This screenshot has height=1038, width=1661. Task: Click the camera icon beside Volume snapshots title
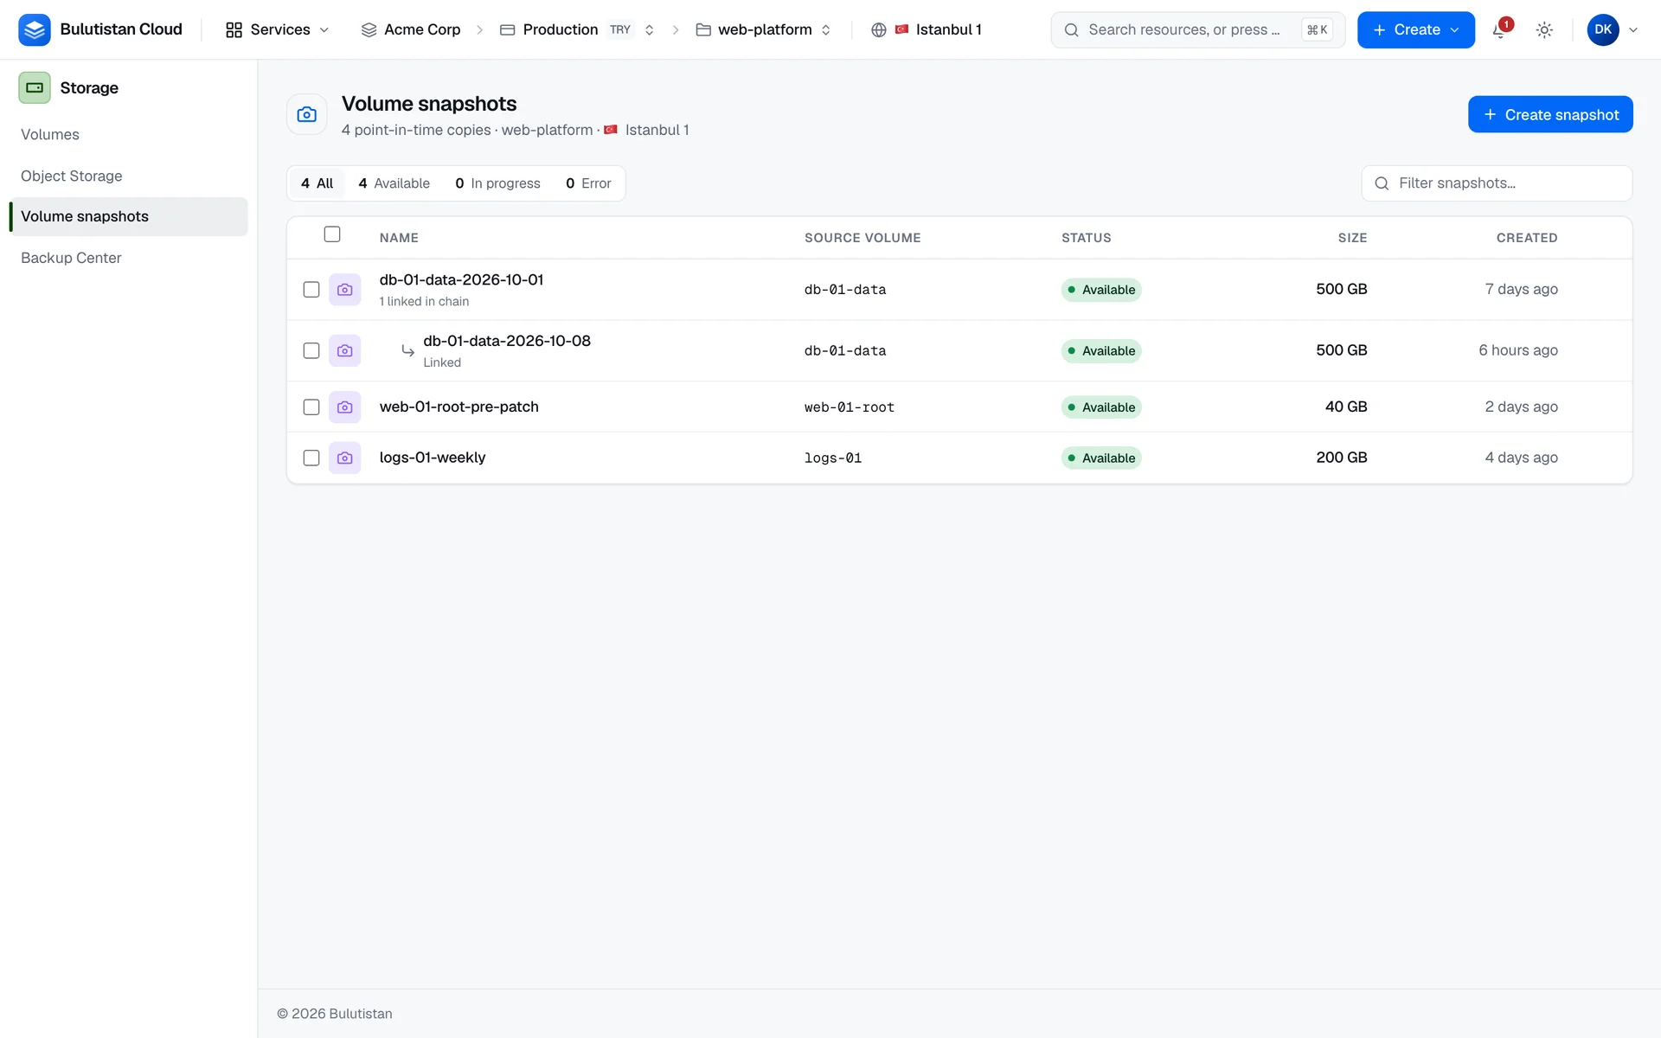307,114
